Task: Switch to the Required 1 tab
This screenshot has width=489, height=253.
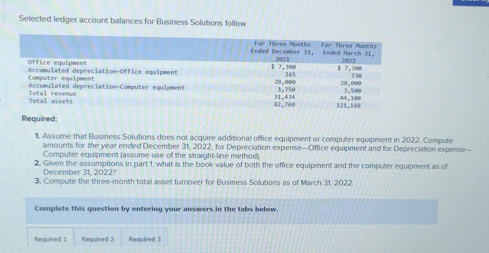Action: pos(50,239)
